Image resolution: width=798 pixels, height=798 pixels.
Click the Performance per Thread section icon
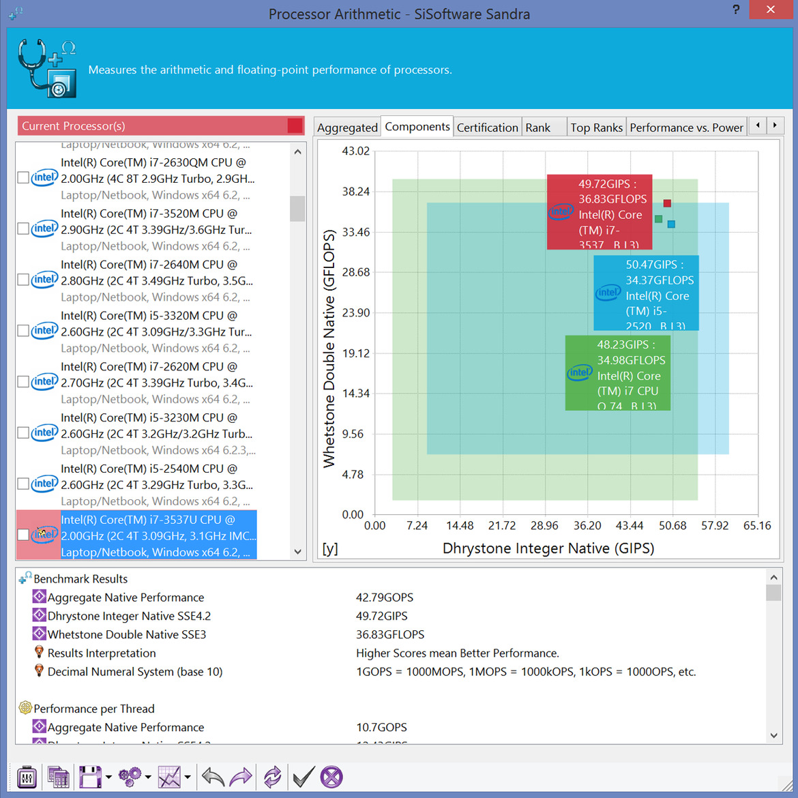25,708
